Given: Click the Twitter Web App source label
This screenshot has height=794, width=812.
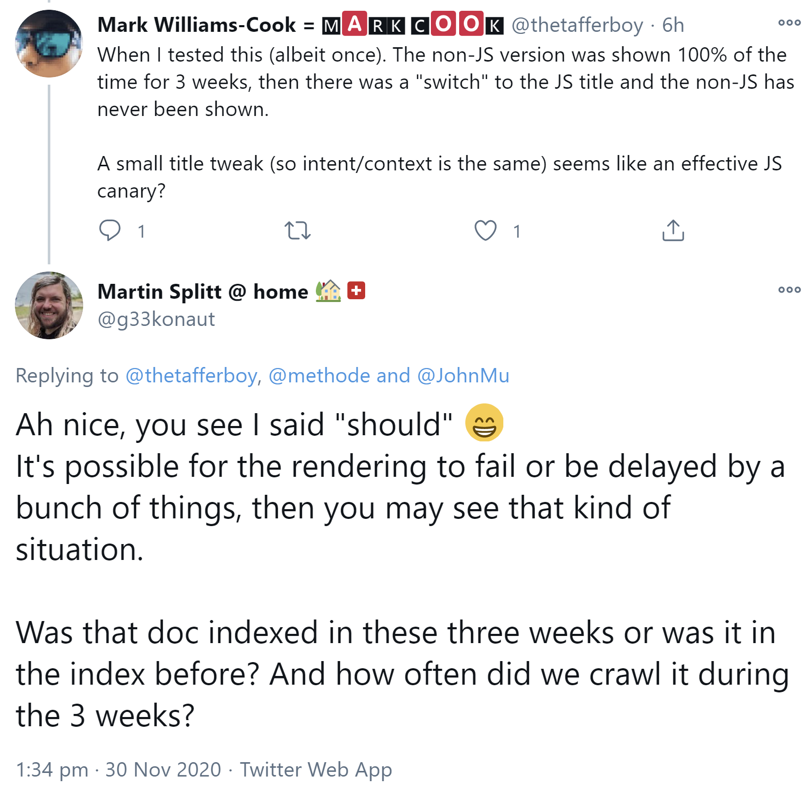Looking at the screenshot, I should point(316,769).
